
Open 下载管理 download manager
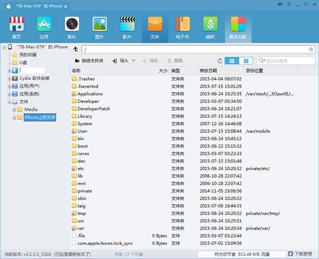click(x=300, y=254)
